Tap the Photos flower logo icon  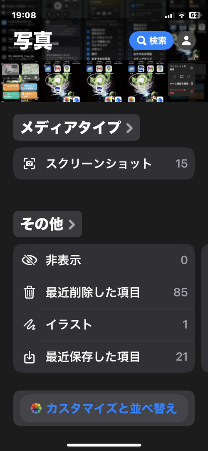coord(36,408)
